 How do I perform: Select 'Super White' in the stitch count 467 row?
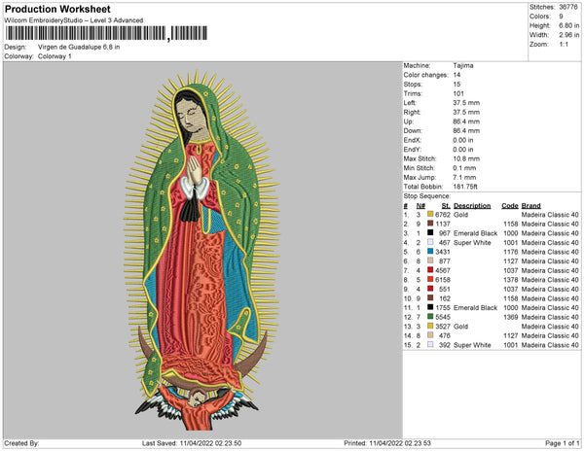click(472, 242)
